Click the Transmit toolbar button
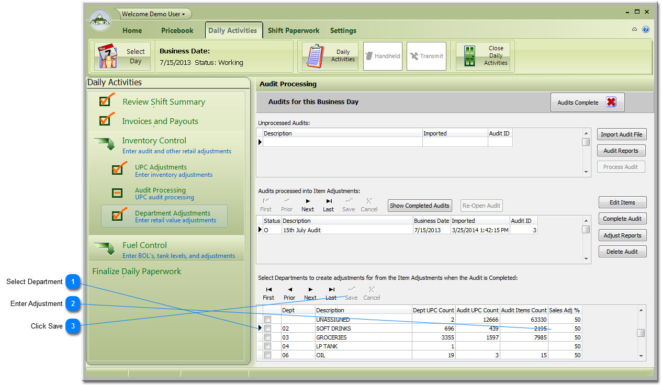The image size is (662, 385). [x=426, y=56]
